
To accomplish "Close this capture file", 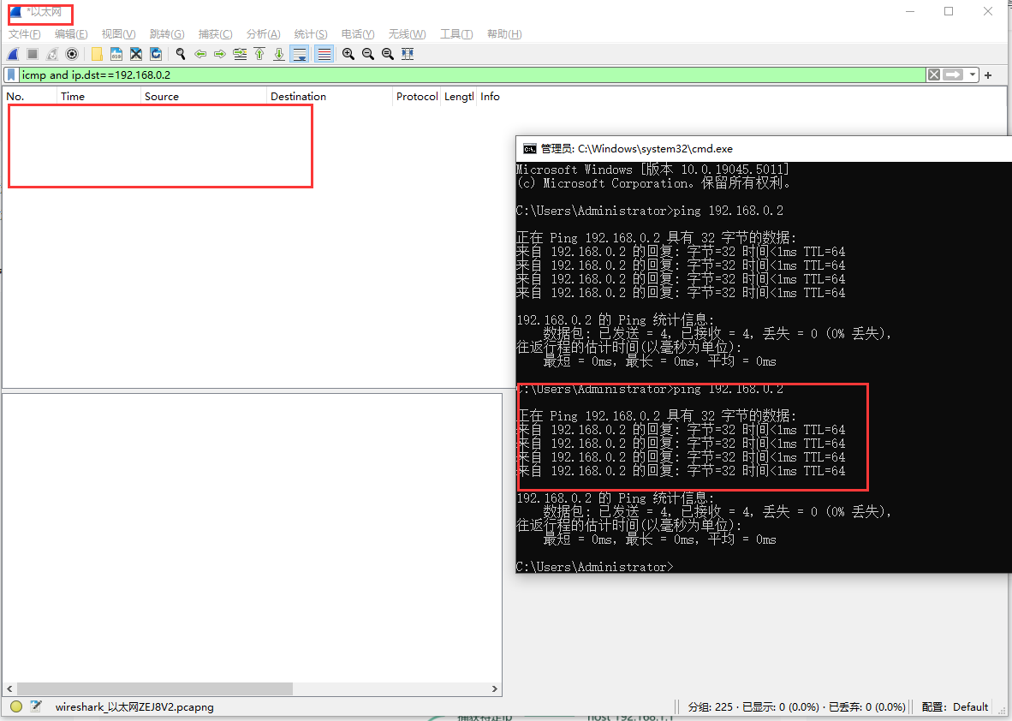I will pos(136,54).
